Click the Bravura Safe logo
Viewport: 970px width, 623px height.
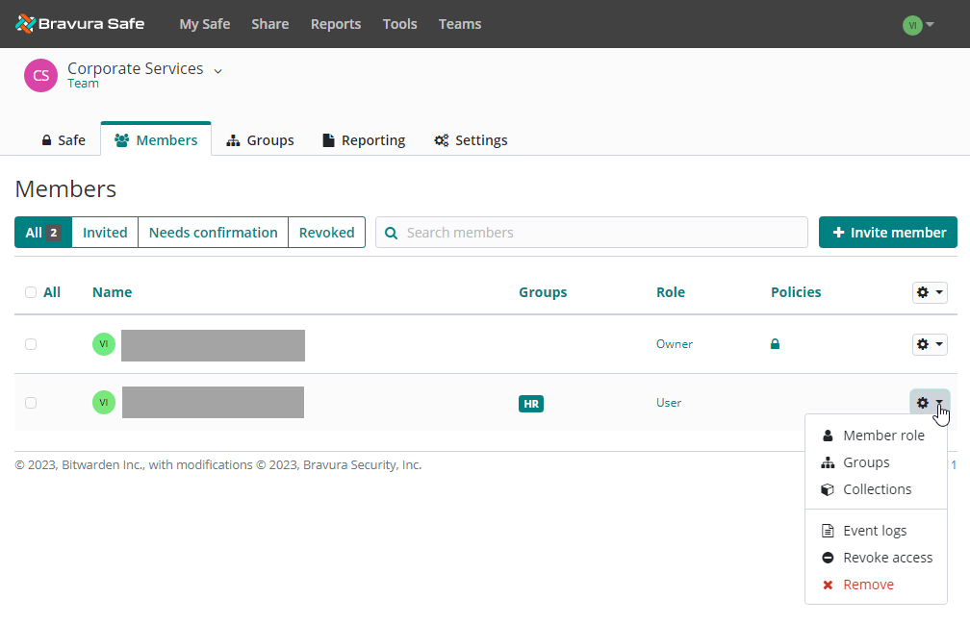click(80, 24)
